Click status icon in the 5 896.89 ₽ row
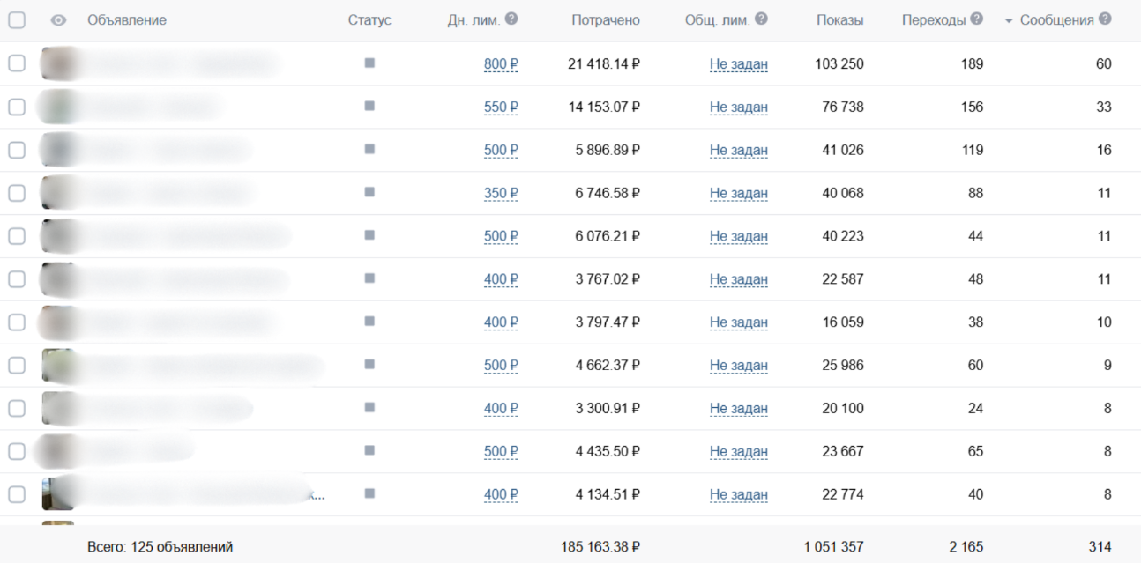Screen dimensions: 1141x563 pyautogui.click(x=369, y=149)
